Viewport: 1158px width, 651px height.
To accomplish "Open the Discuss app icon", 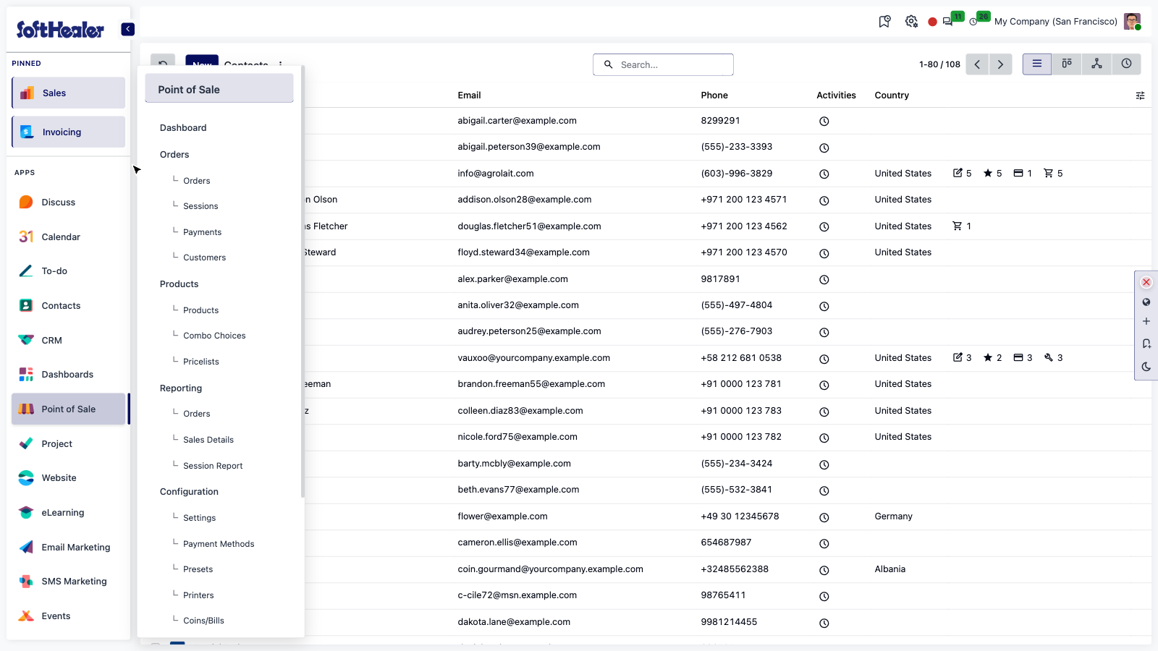I will 26,202.
